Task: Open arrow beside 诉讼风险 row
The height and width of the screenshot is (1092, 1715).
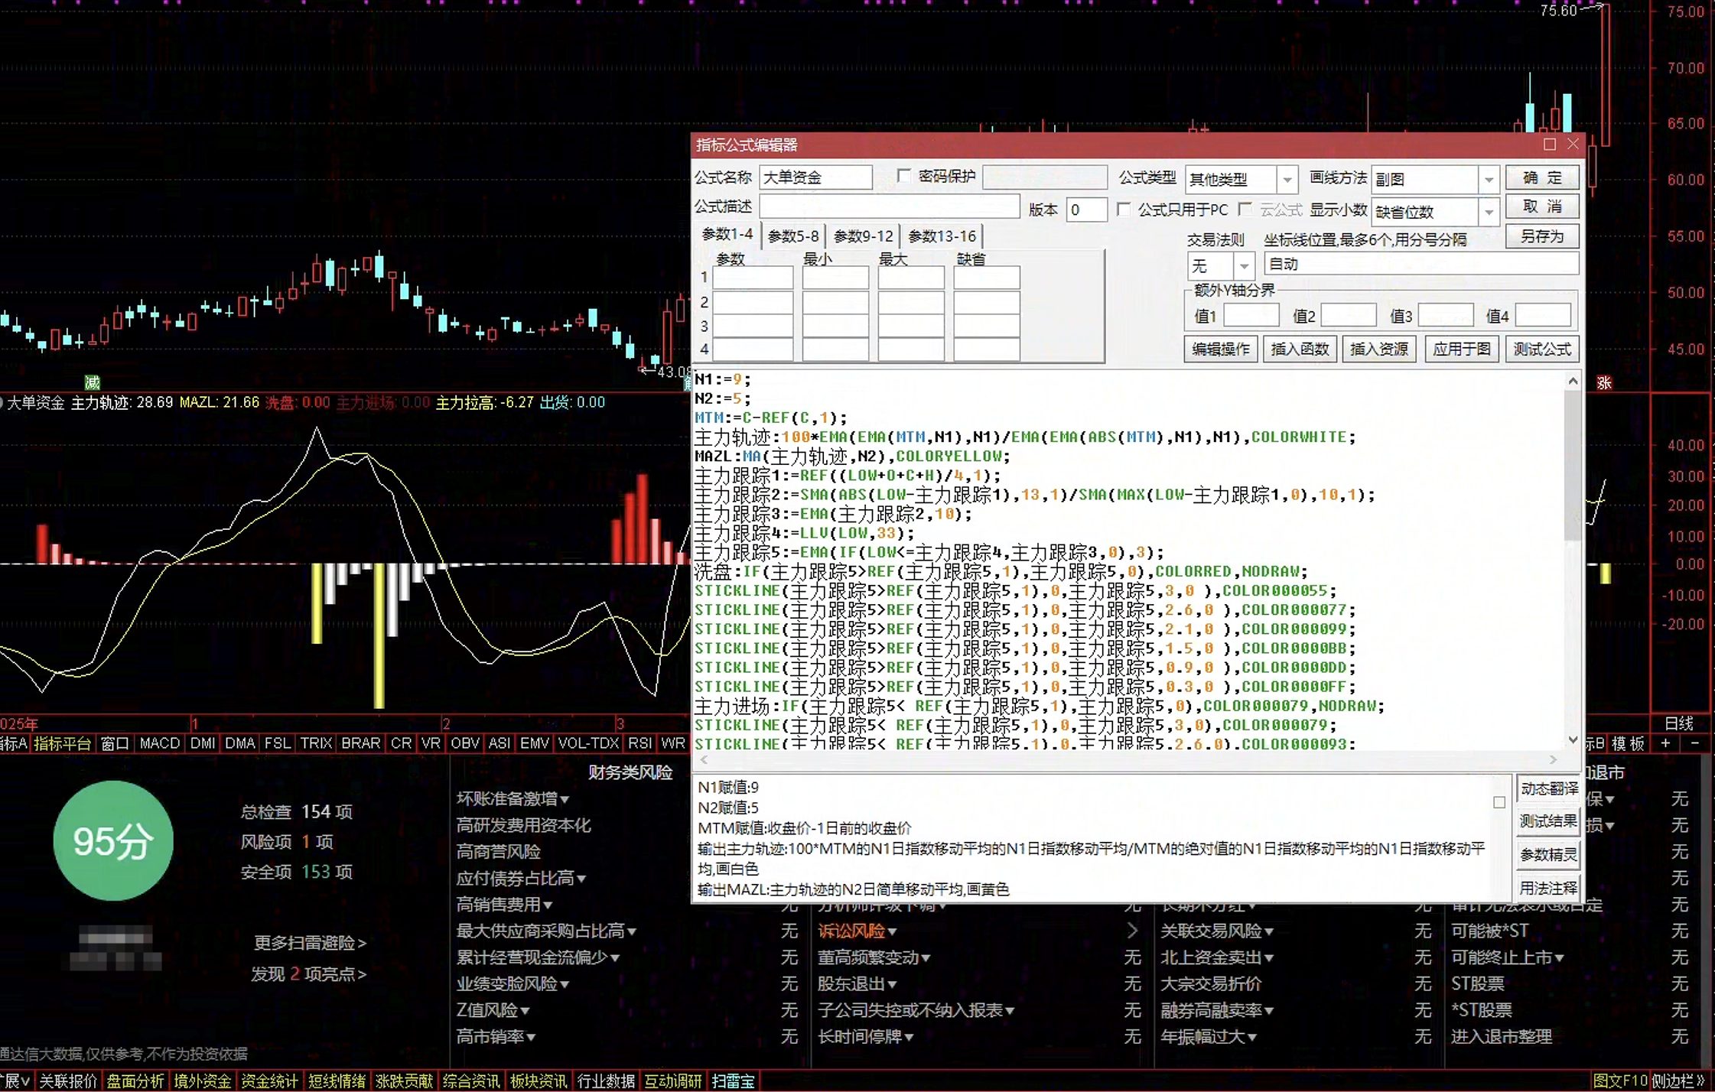Action: tap(1132, 931)
